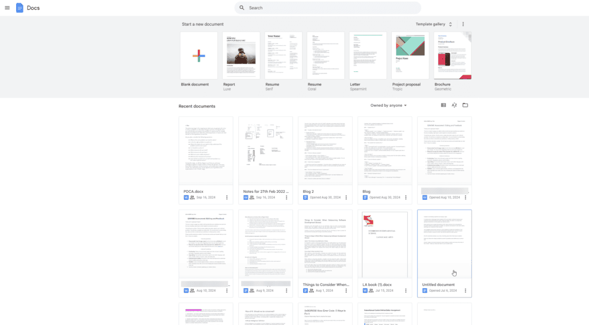This screenshot has height=325, width=589.
Task: Choose the Report Luxe template
Action: [x=241, y=56]
